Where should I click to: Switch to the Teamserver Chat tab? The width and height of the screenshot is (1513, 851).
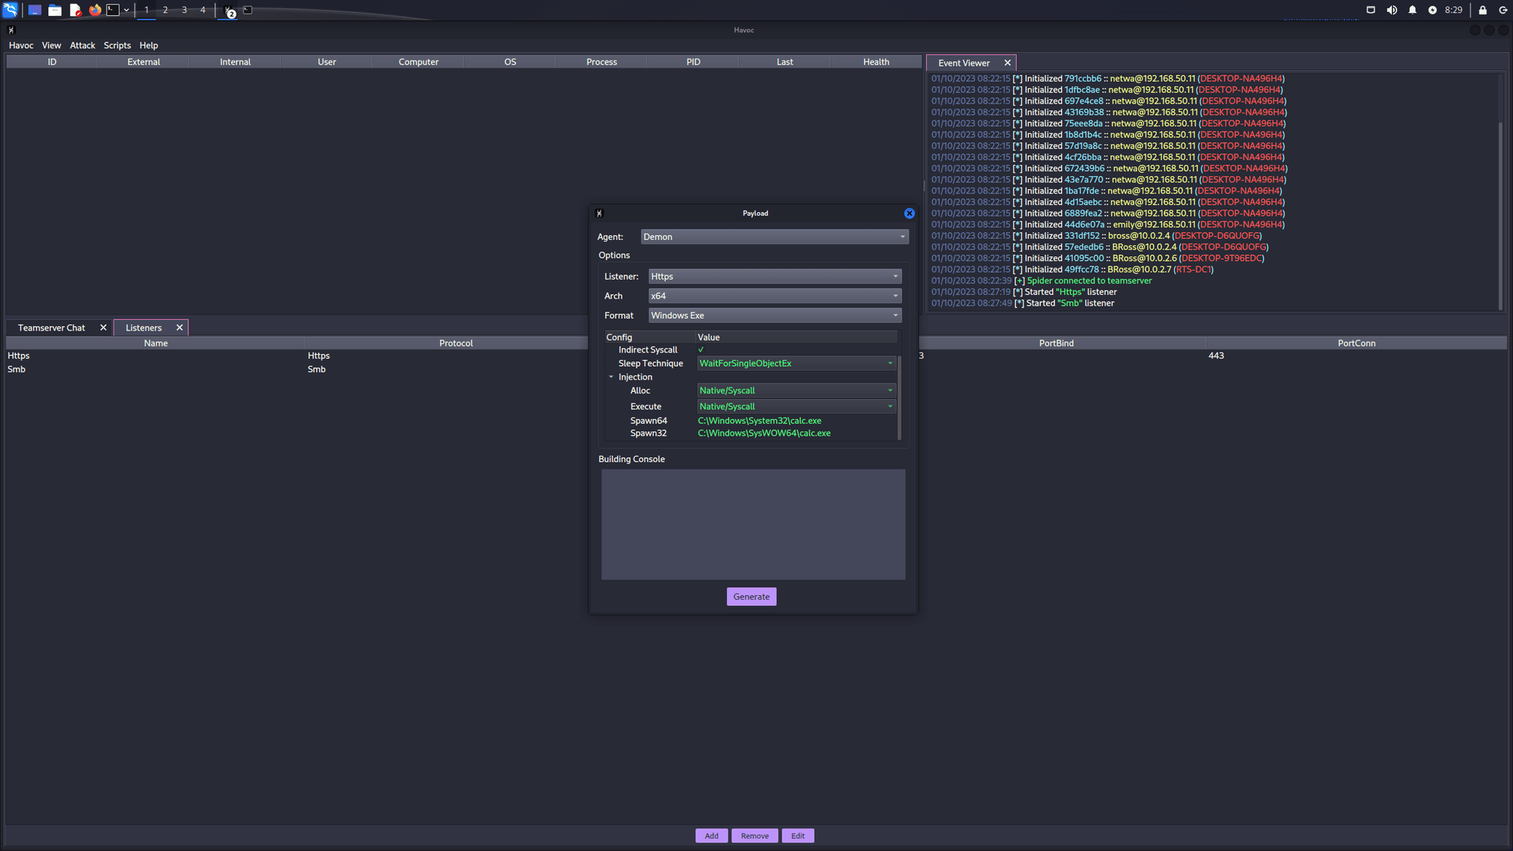point(51,328)
